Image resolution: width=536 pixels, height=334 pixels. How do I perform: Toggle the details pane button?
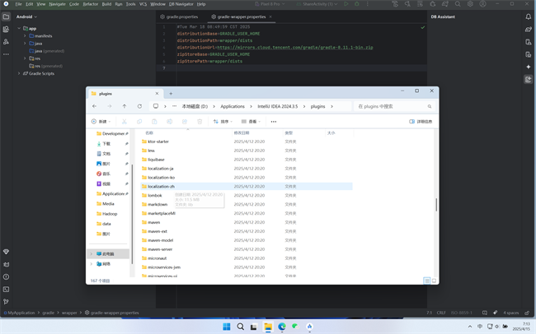coord(421,121)
